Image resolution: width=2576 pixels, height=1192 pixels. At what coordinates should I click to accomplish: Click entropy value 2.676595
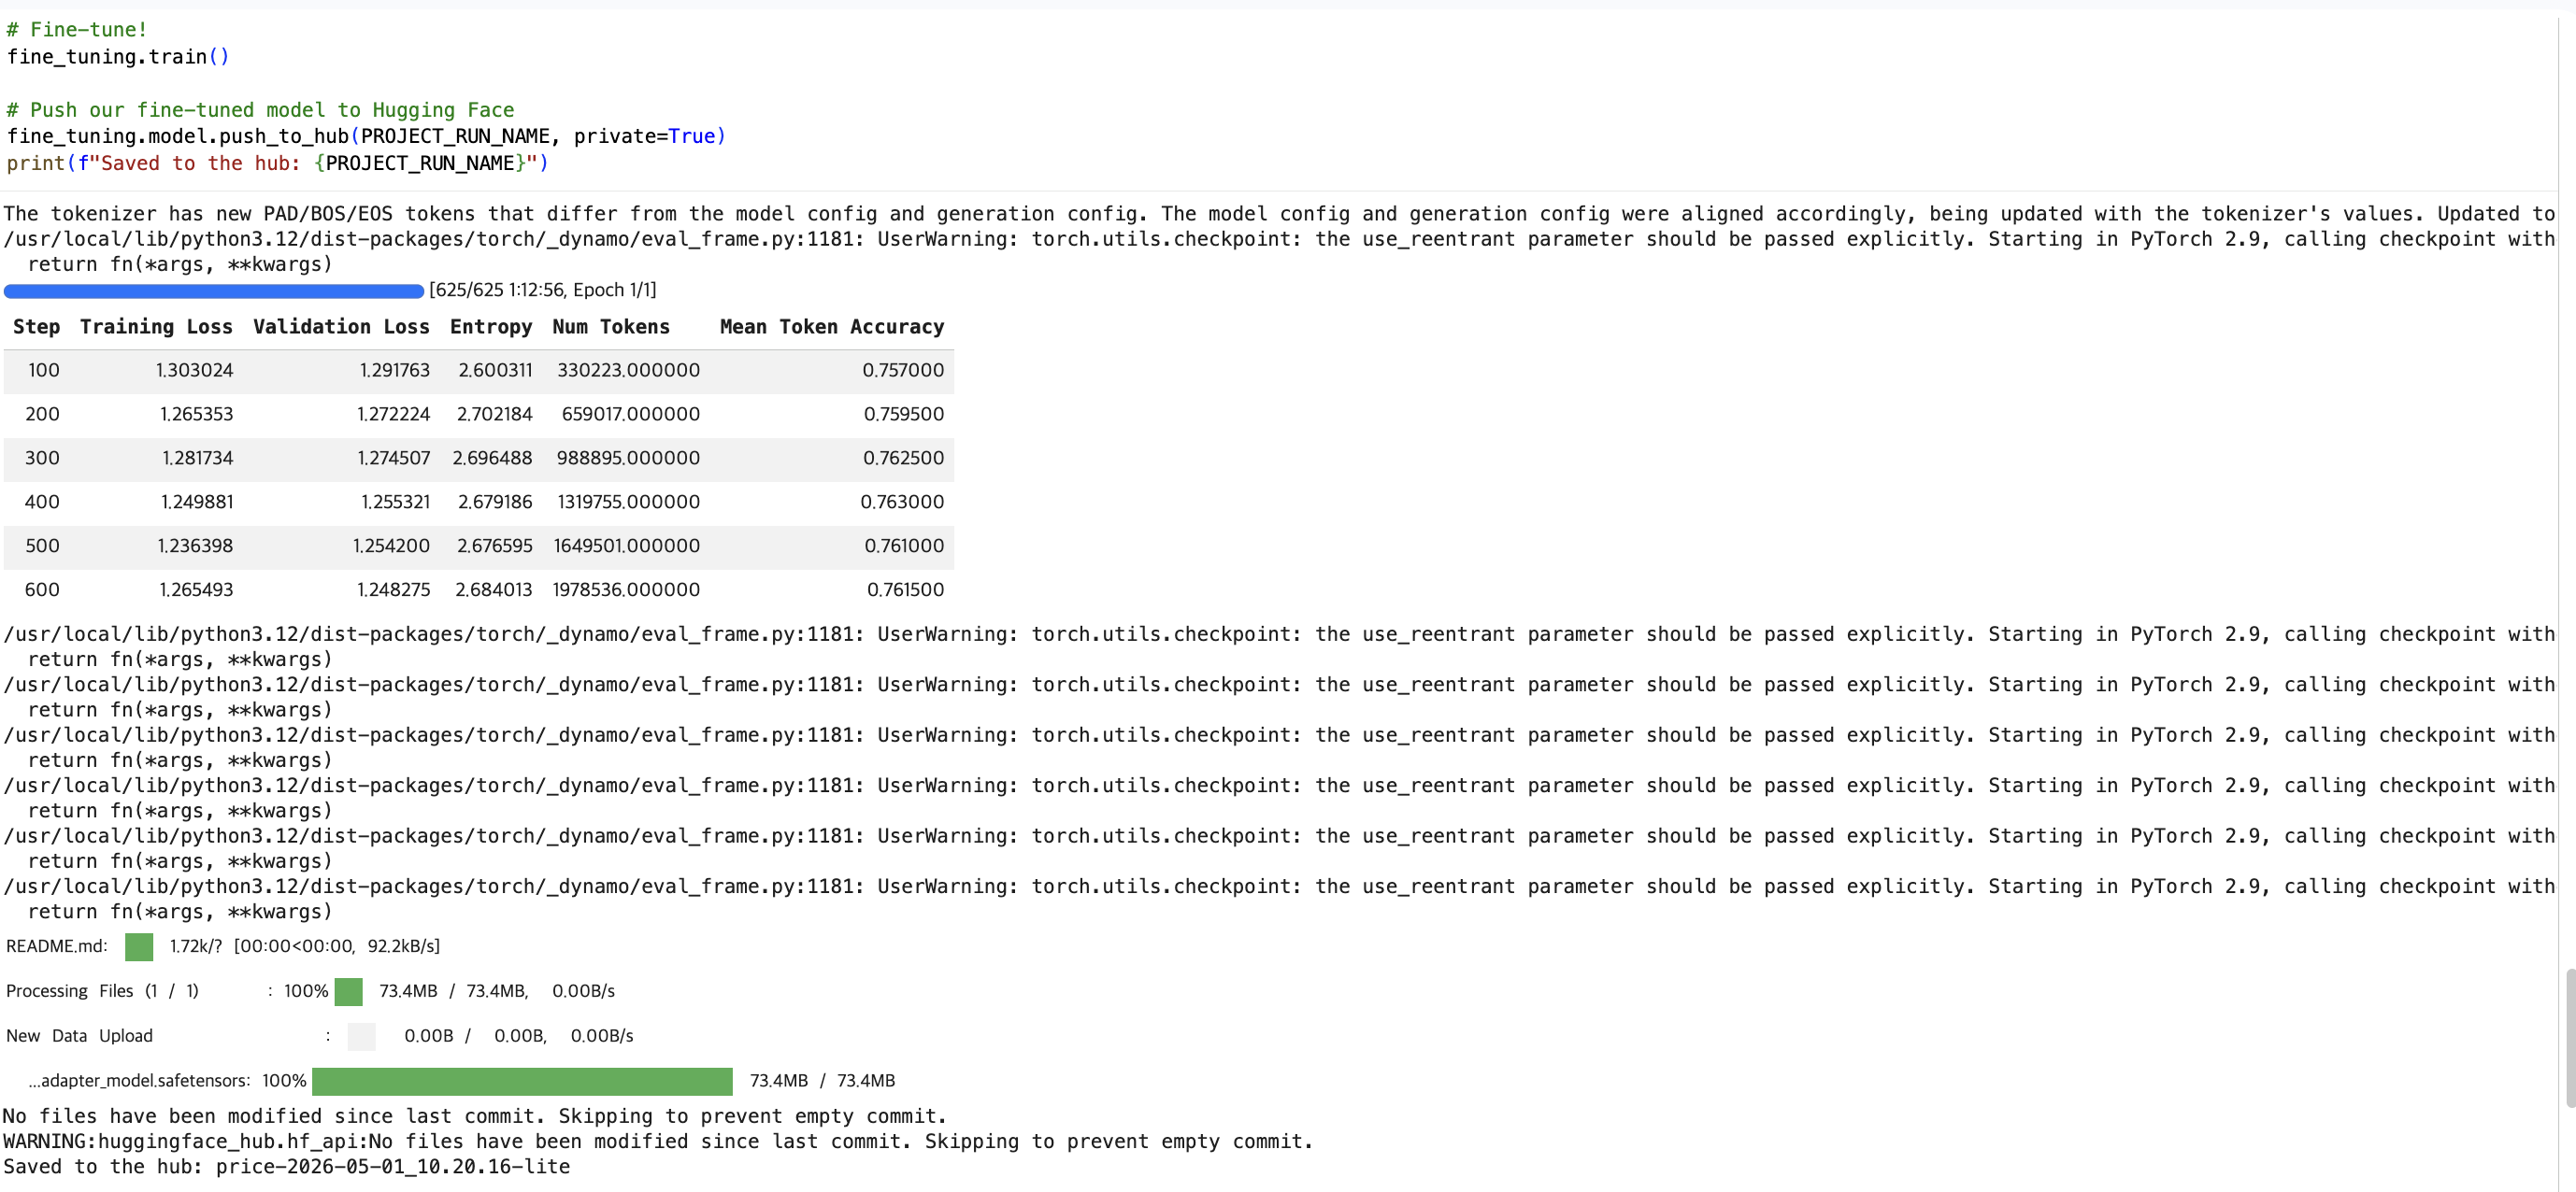495,546
